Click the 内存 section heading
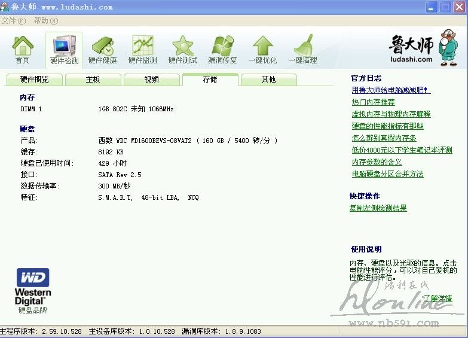 coord(27,98)
